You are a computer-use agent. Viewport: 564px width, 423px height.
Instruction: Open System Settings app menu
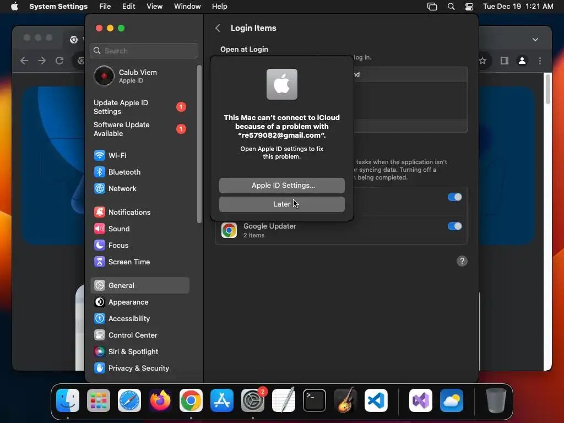[x=58, y=7]
